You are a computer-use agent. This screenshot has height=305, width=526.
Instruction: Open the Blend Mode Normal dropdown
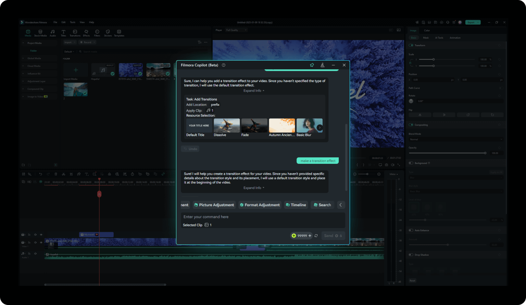click(x=456, y=140)
